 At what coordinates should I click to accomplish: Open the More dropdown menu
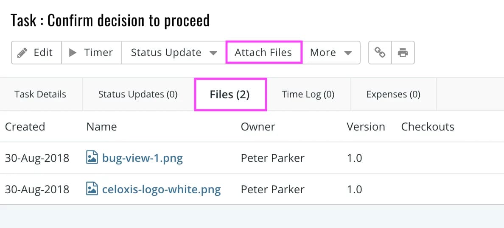point(331,53)
